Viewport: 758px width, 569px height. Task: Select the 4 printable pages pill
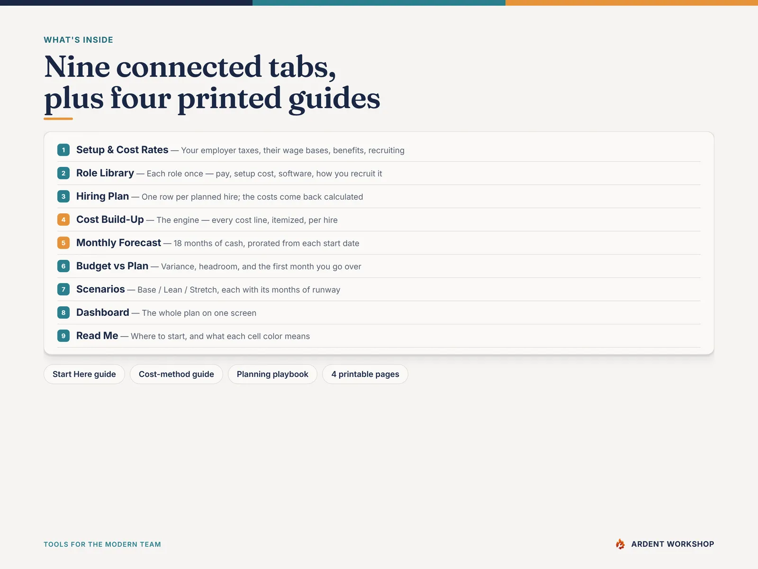(365, 374)
